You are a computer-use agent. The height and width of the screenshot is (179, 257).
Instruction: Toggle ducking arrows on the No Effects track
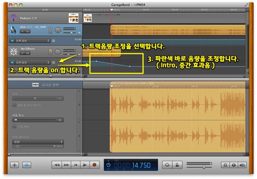pos(51,52)
